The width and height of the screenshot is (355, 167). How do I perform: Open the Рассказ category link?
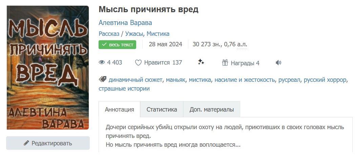(109, 34)
